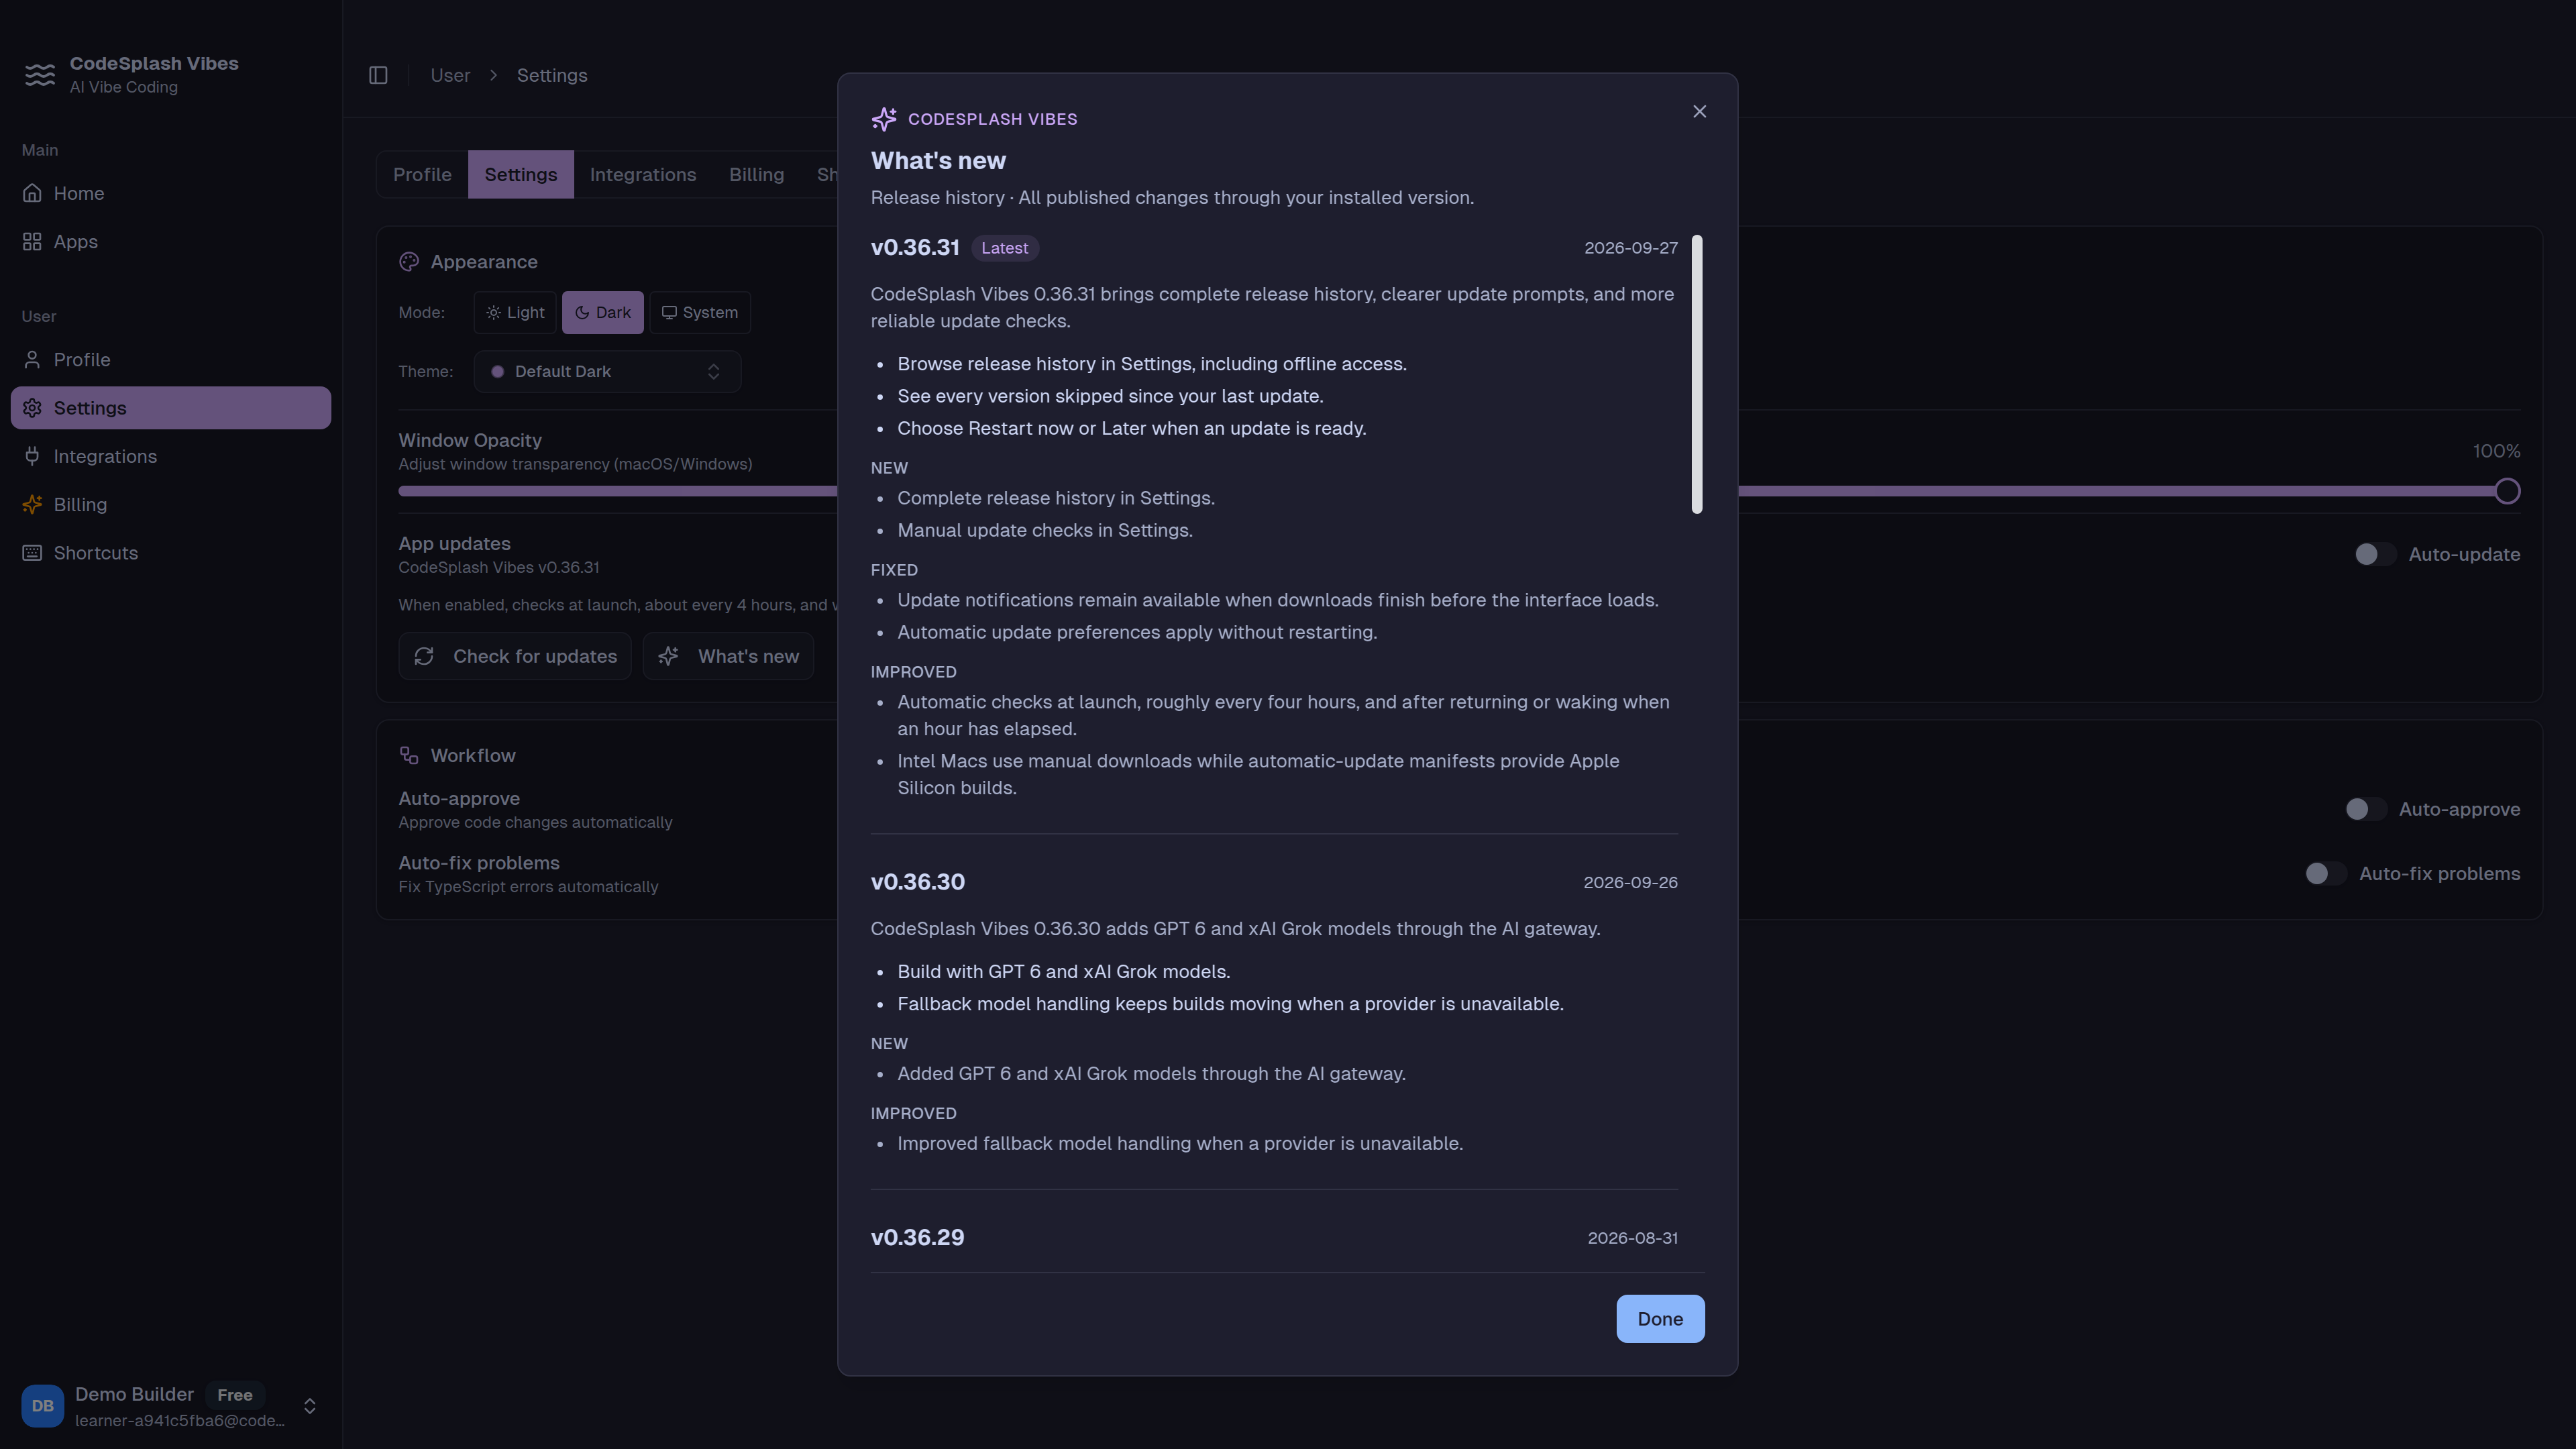2576x1449 pixels.
Task: Click the Latest version badge
Action: (x=1005, y=248)
